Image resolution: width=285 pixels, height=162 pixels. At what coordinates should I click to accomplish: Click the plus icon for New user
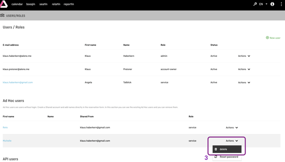coord(267,38)
